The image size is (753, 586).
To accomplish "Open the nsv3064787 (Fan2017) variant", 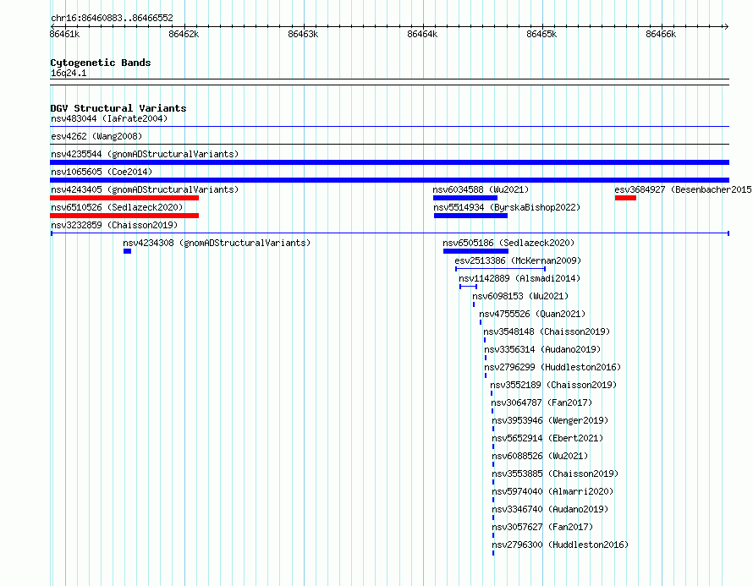I will (x=541, y=403).
